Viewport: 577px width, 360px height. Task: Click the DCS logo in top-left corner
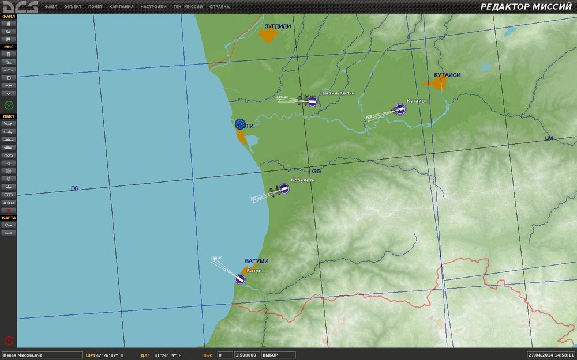21,6
